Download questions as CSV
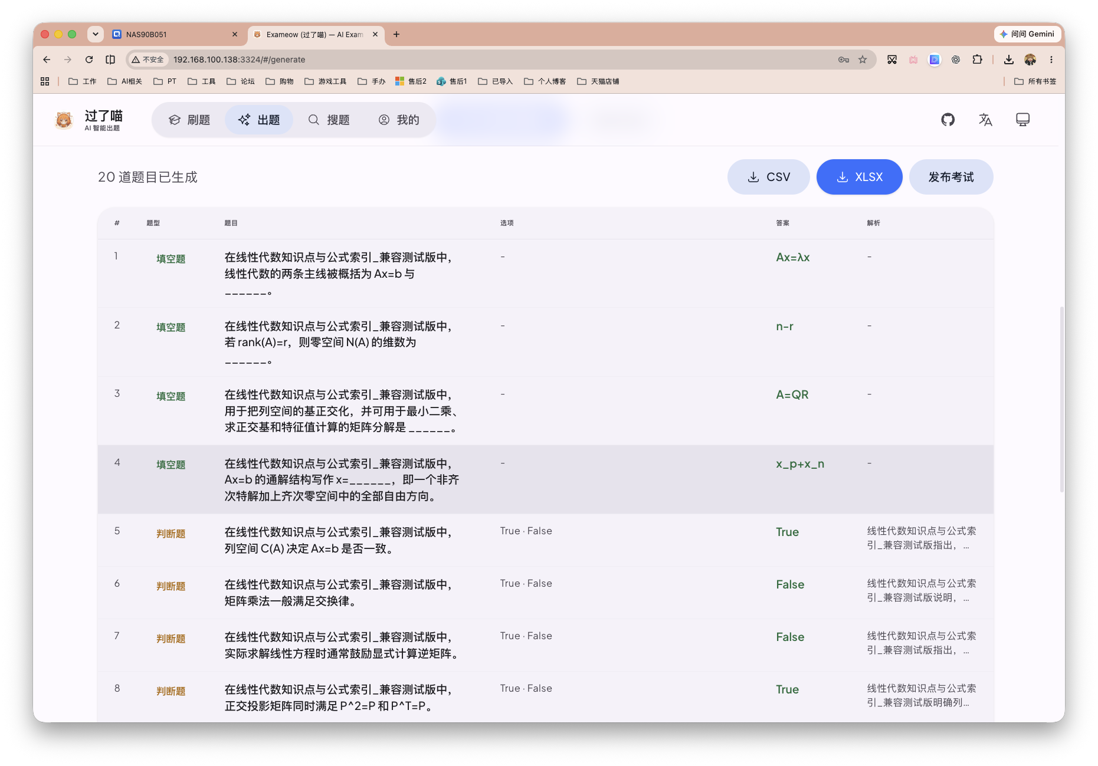This screenshot has height=766, width=1098. pyautogui.click(x=768, y=177)
